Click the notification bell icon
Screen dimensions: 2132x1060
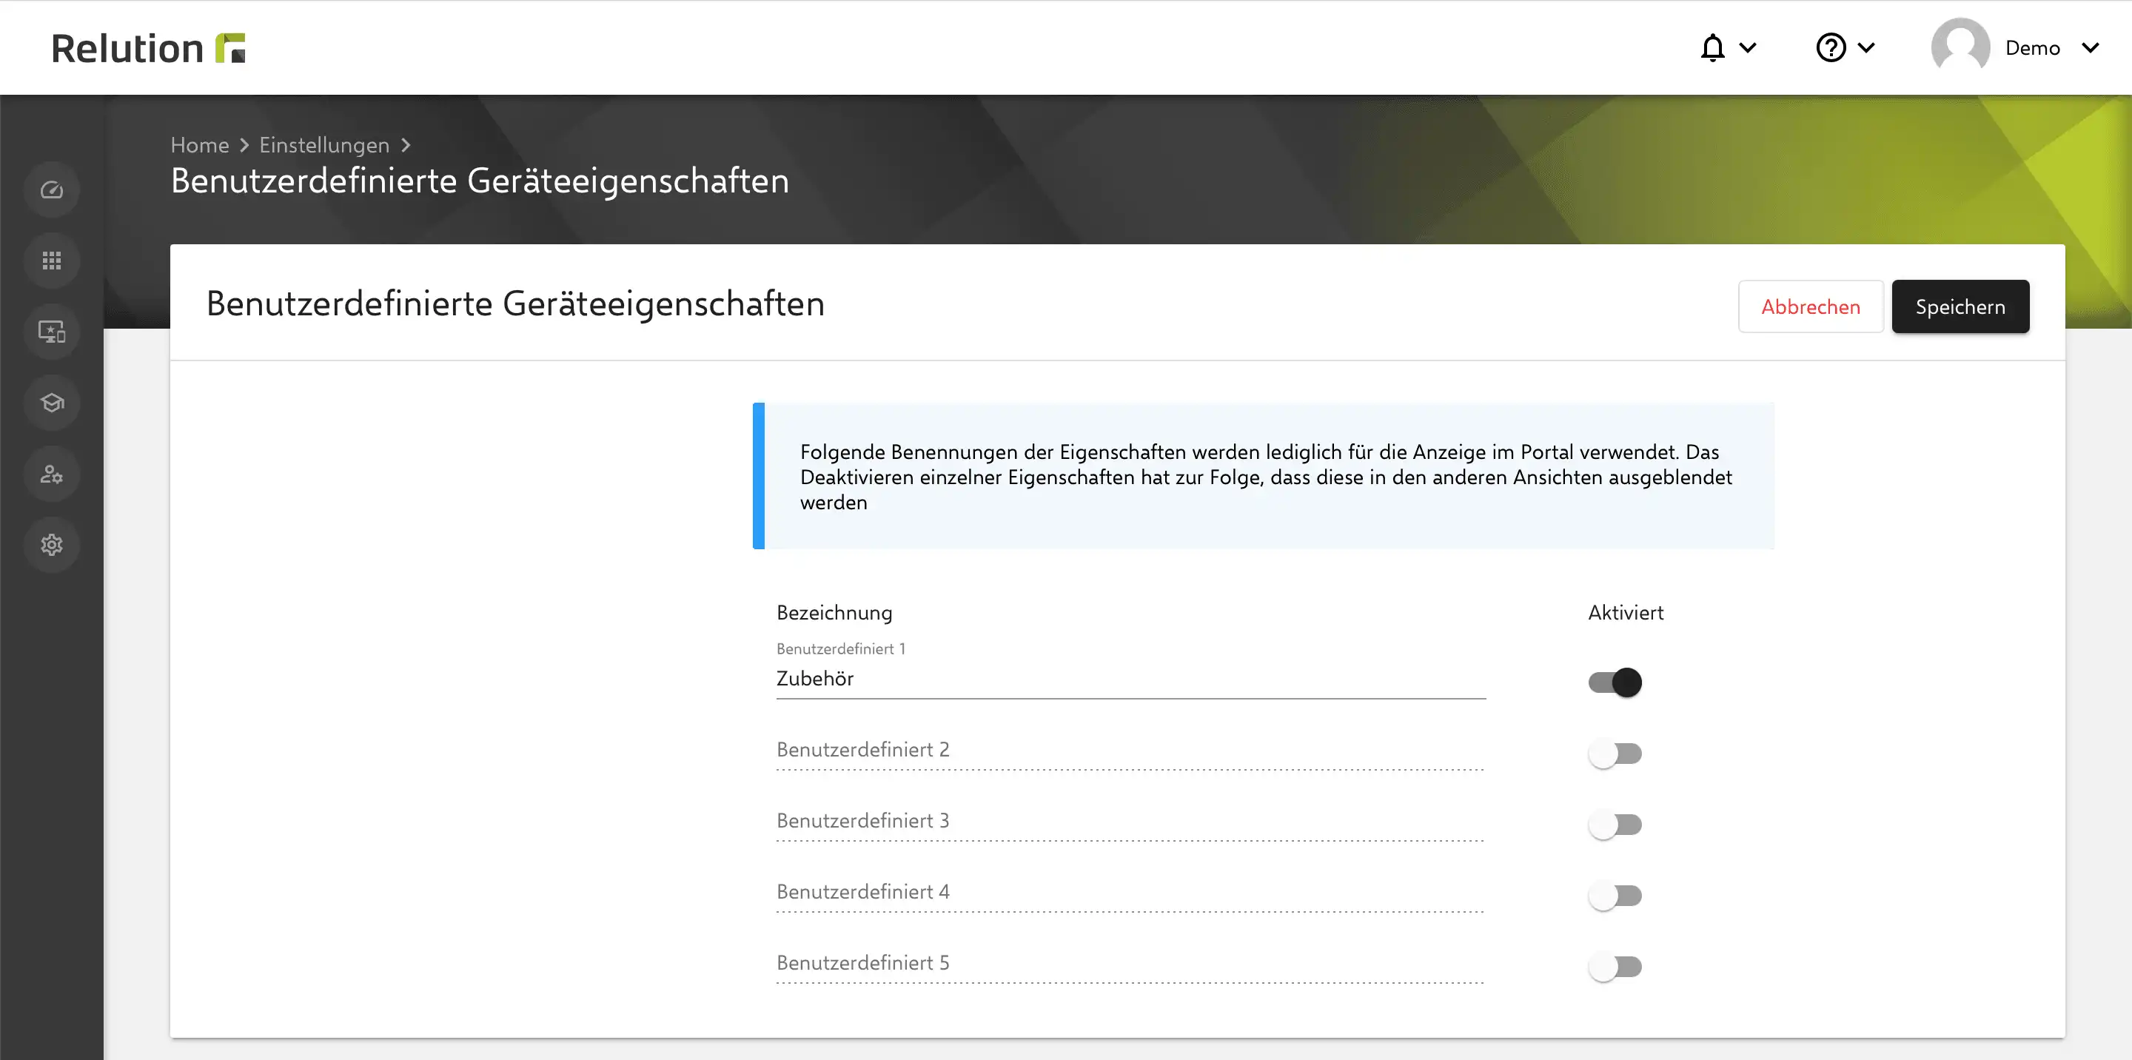click(1712, 48)
